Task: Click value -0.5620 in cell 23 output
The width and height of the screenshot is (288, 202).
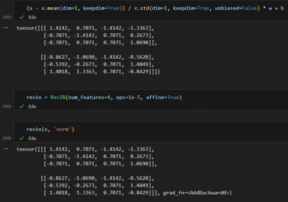Action: coord(138,178)
